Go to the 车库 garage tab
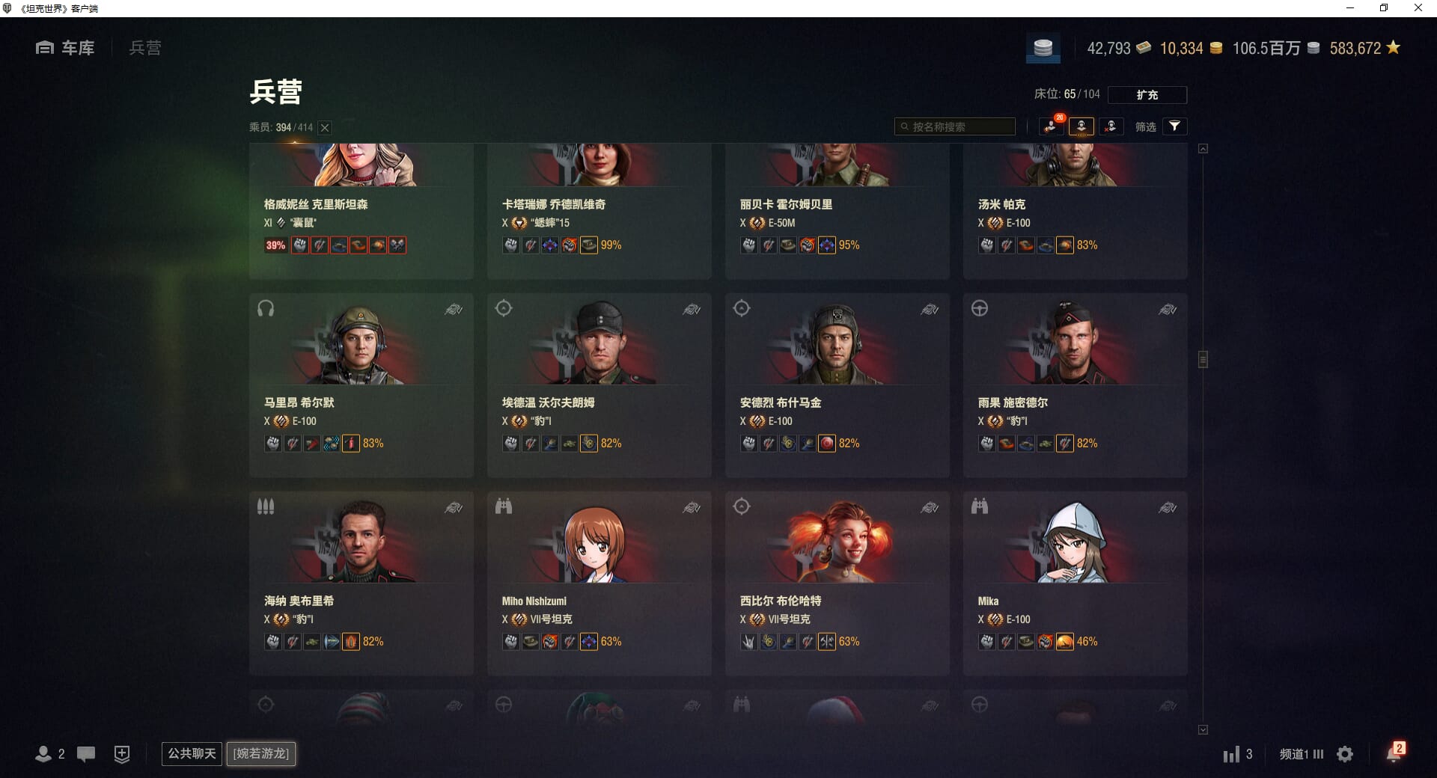 65,48
